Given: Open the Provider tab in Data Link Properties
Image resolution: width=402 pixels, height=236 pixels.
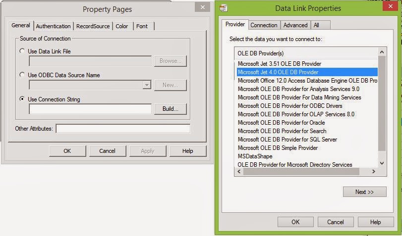Looking at the screenshot, I should (x=235, y=24).
